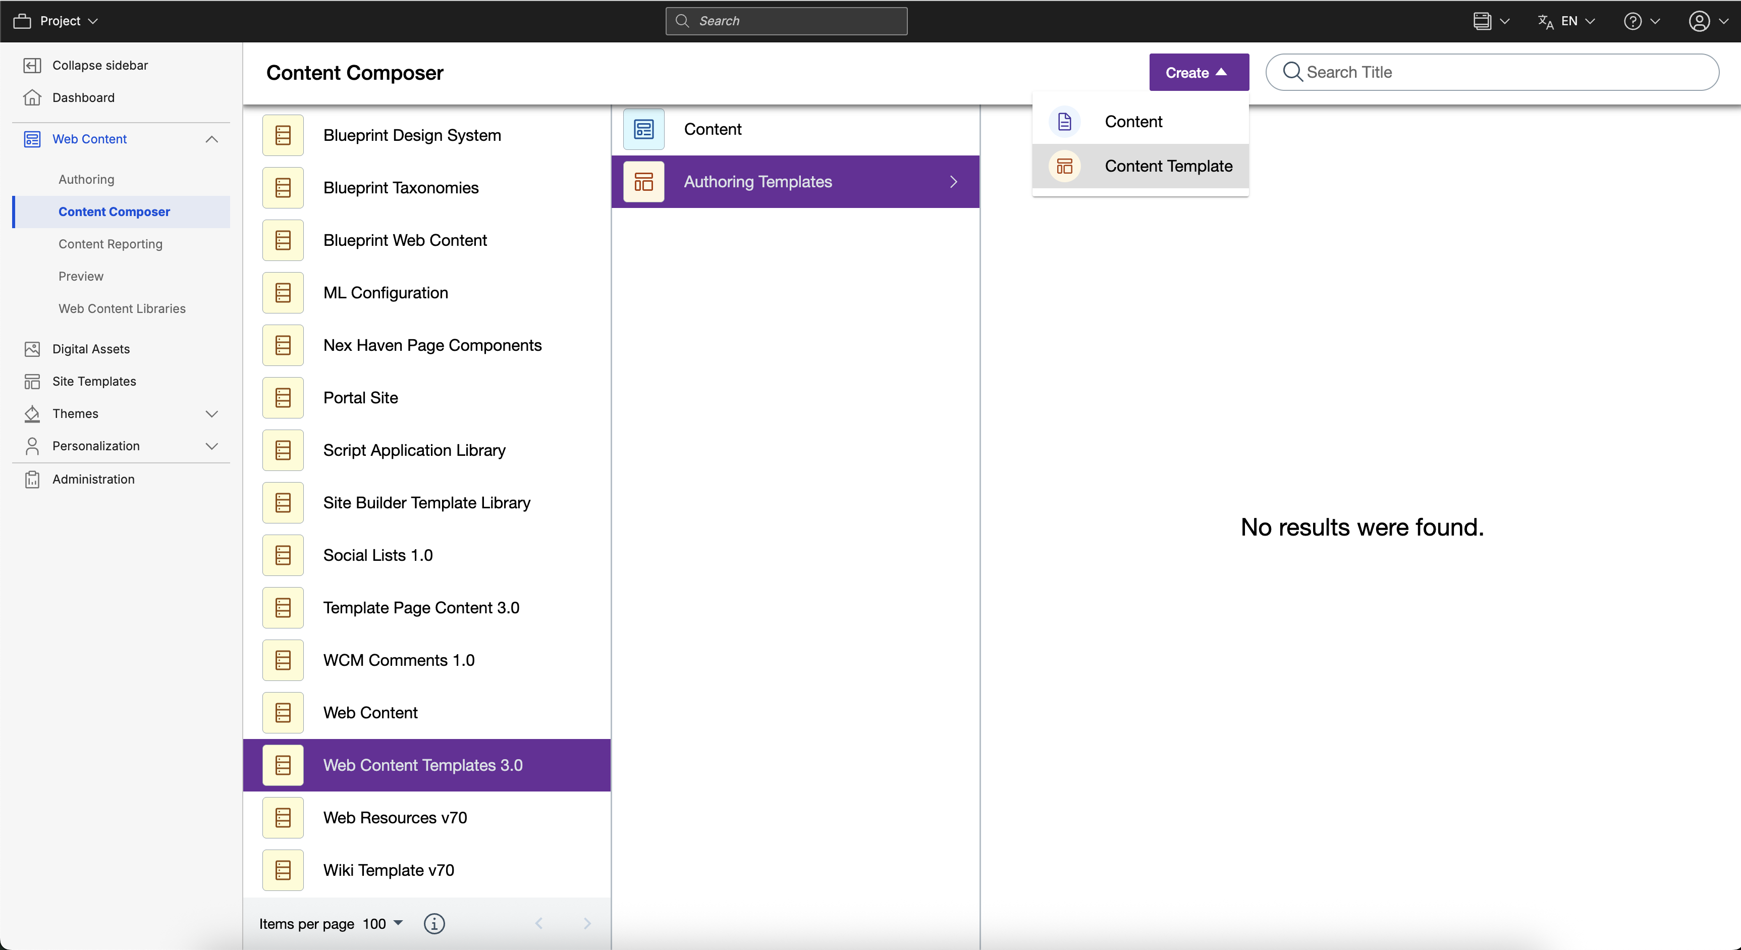Open the Administration clipboard icon

(x=32, y=480)
